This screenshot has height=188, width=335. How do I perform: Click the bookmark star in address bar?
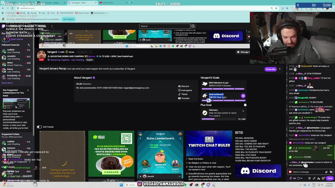pos(276,8)
